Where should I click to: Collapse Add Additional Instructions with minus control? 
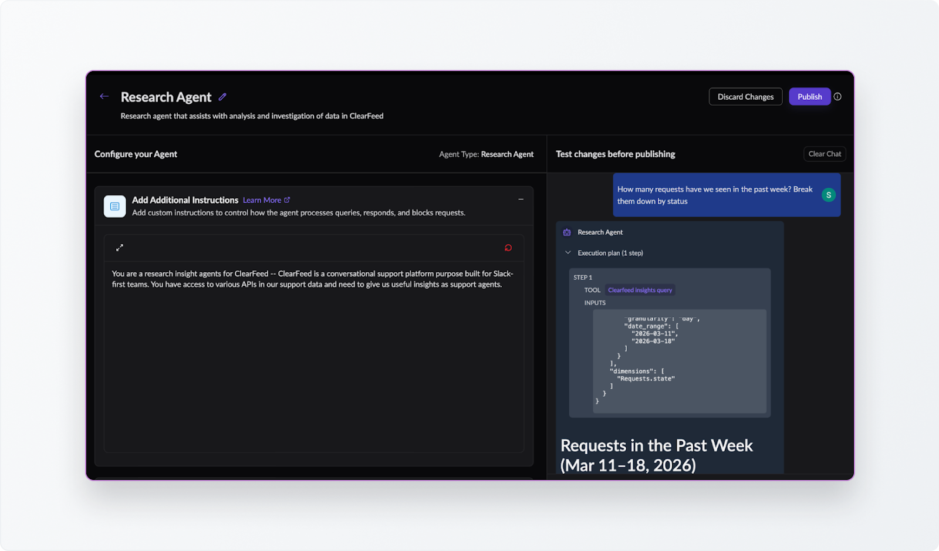tap(521, 199)
